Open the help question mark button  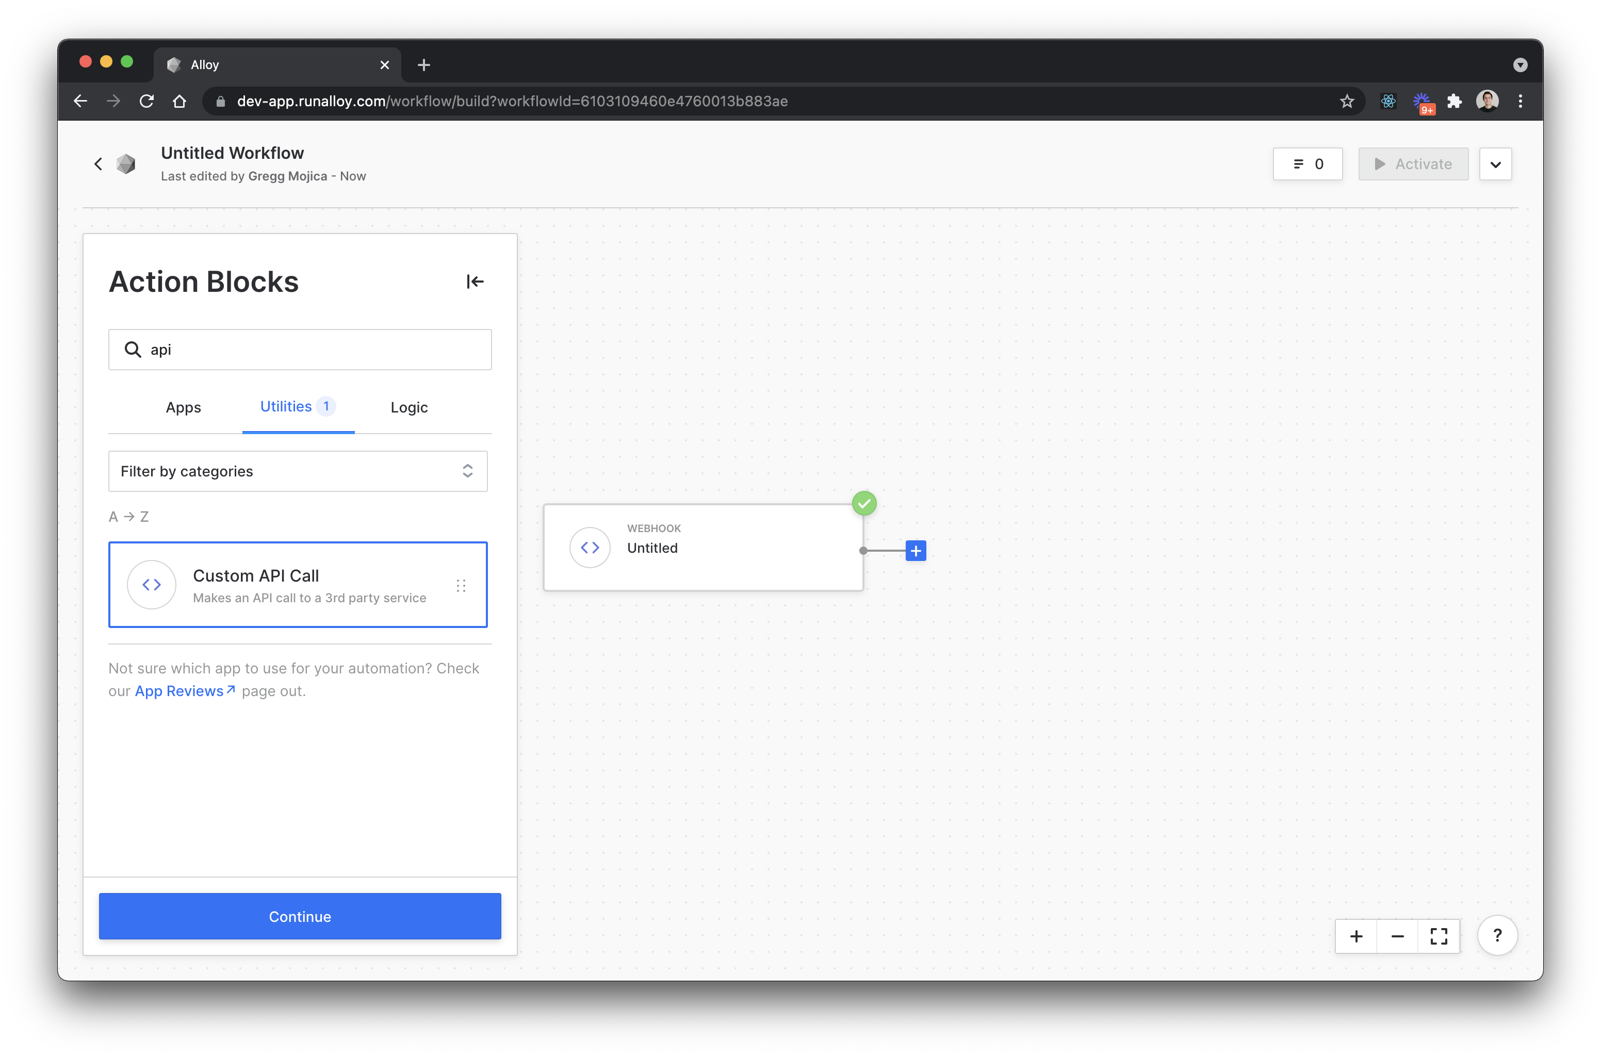click(x=1497, y=936)
